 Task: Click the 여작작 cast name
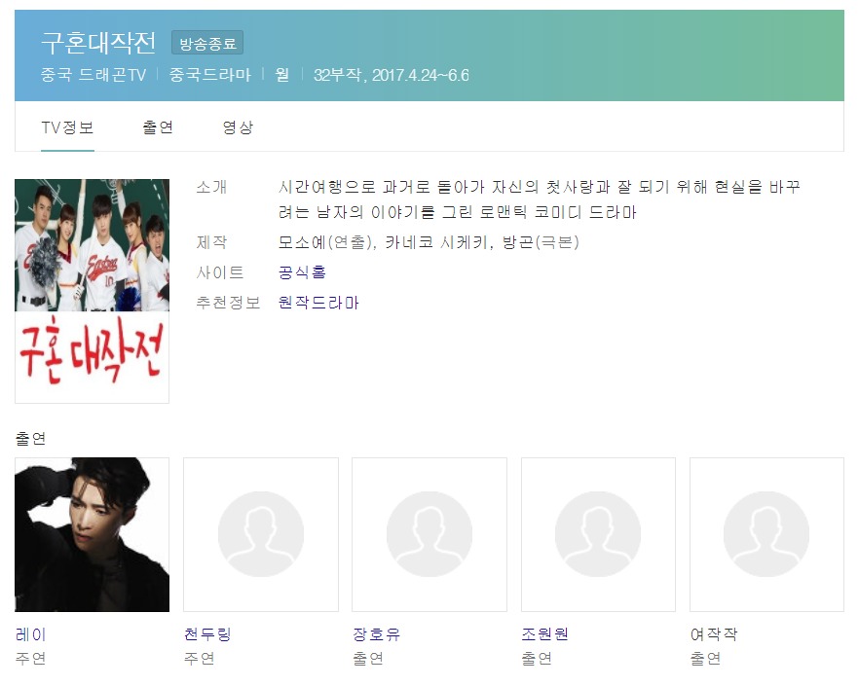coord(714,634)
